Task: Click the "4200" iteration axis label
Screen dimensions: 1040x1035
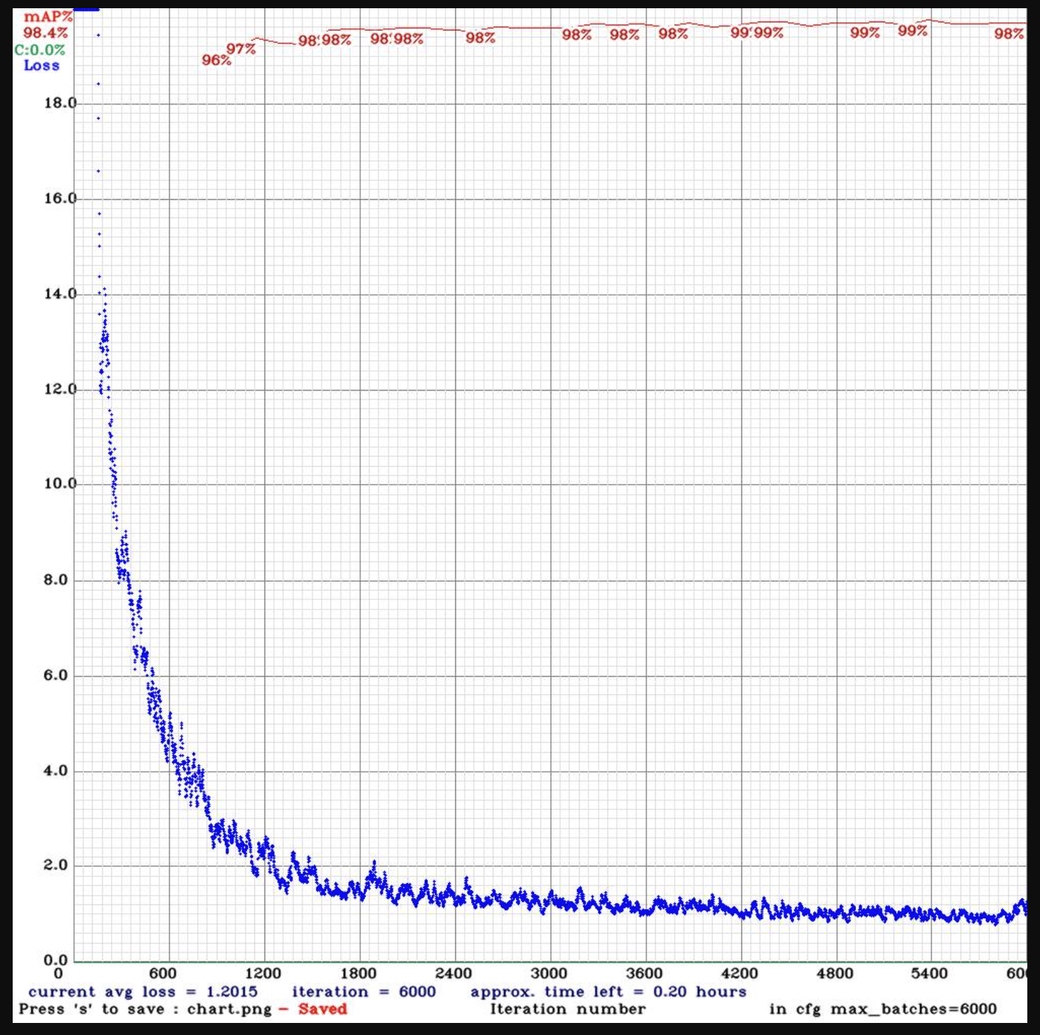Action: (x=739, y=973)
